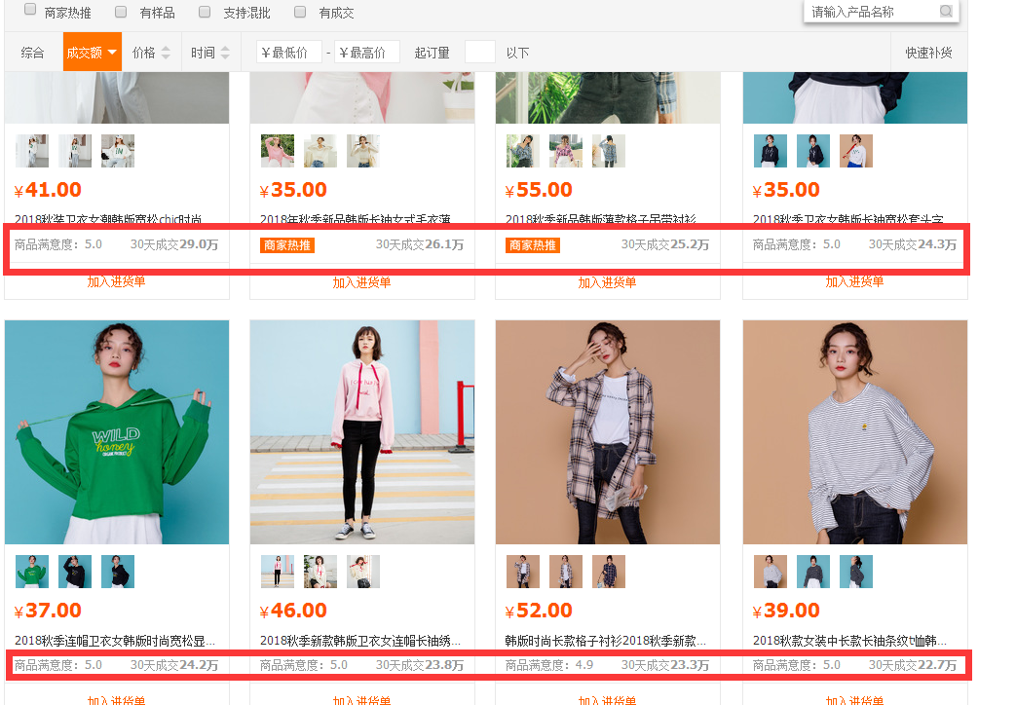Open the 快速补货 tab
This screenshot has height=705, width=1016.
pos(928,53)
